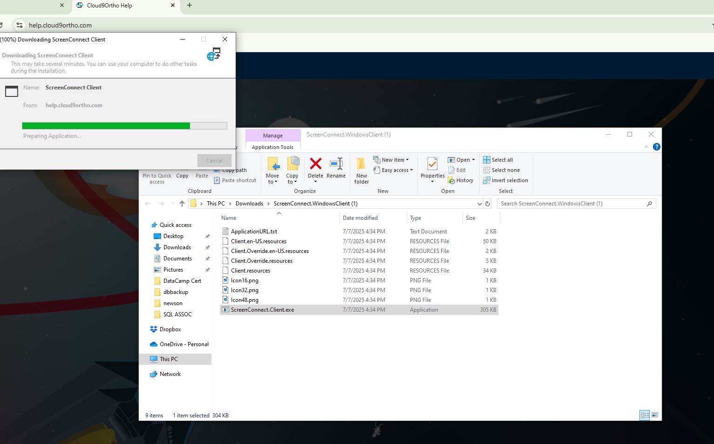714x444 pixels.
Task: Click the Explorer back arrow
Action: [148, 204]
